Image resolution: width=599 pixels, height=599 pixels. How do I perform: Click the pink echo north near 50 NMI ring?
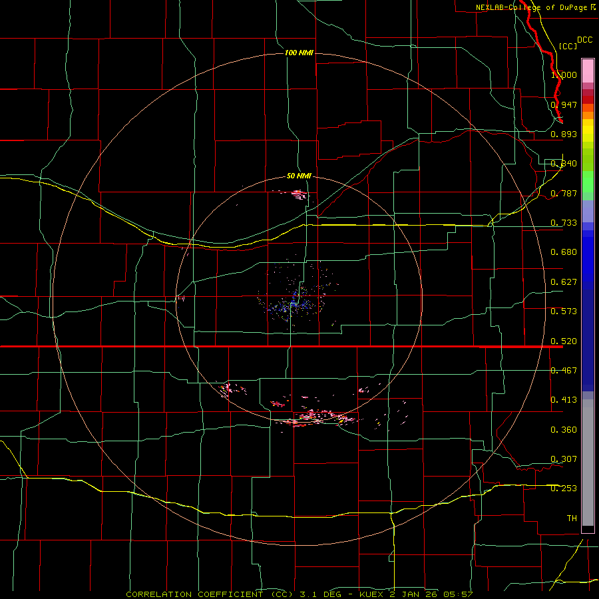[x=299, y=194]
